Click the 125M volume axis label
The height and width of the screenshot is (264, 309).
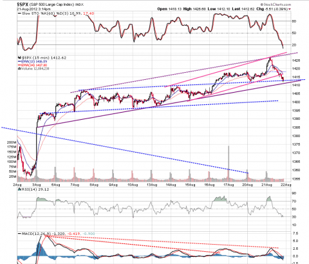pyautogui.click(x=12, y=157)
